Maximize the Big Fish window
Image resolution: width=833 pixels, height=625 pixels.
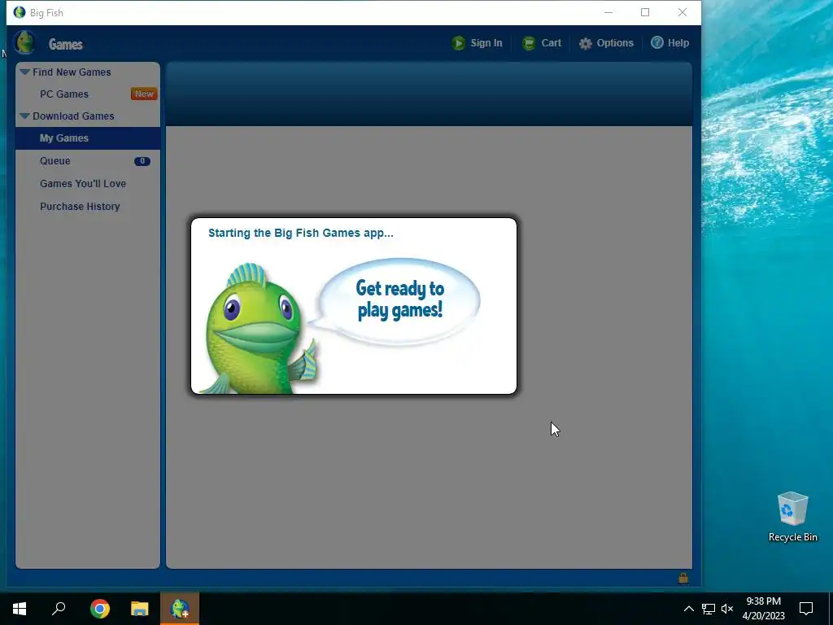pyautogui.click(x=645, y=12)
